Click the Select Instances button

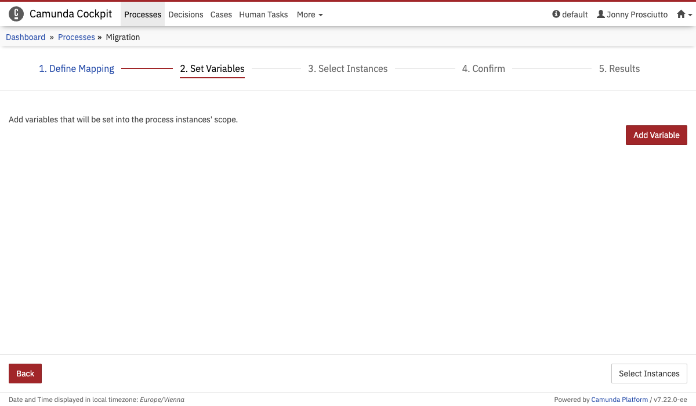pos(648,374)
